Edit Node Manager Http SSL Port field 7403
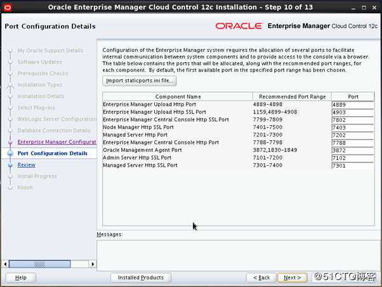 click(353, 128)
